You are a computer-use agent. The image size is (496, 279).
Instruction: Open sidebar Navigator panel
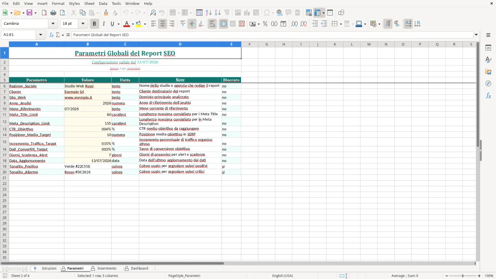coord(488,84)
